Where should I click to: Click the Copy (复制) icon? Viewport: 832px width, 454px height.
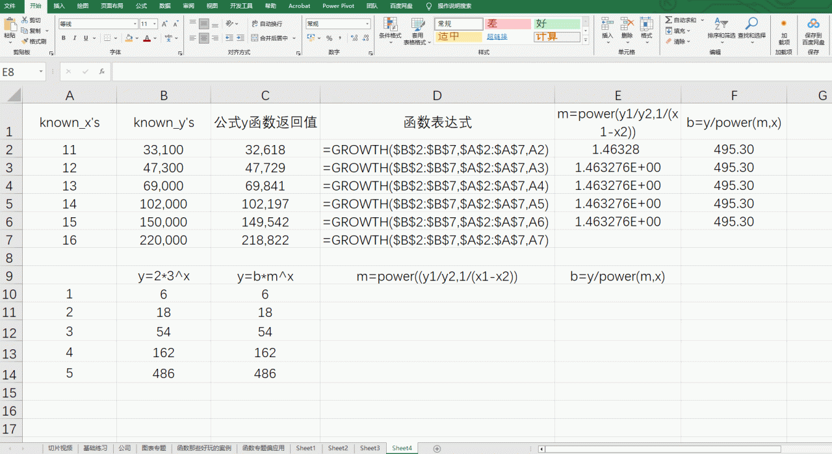coord(25,31)
